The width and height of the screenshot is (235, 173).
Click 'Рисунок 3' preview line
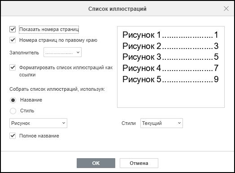click(x=170, y=57)
